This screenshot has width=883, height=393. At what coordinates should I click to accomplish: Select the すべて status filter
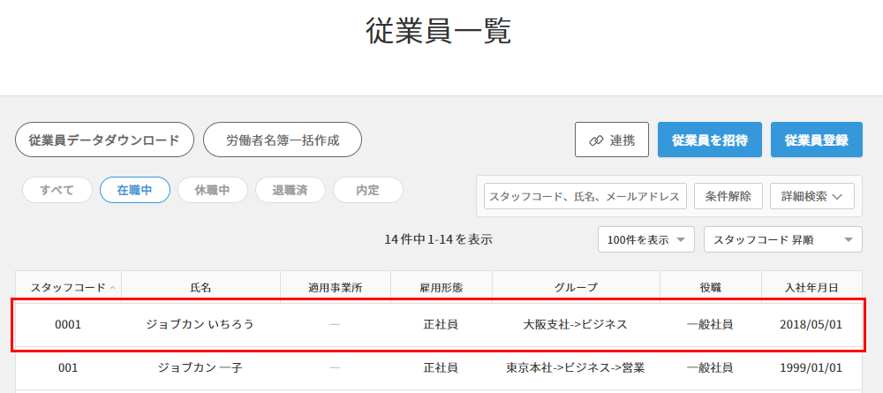pyautogui.click(x=57, y=190)
